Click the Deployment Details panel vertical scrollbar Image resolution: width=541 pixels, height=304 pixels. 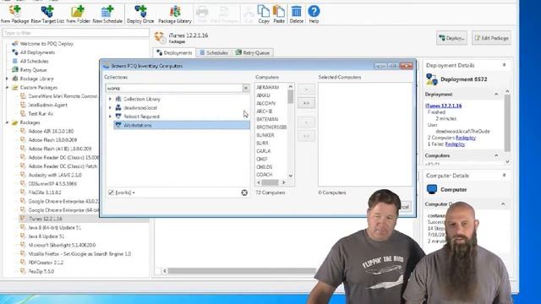(x=507, y=123)
